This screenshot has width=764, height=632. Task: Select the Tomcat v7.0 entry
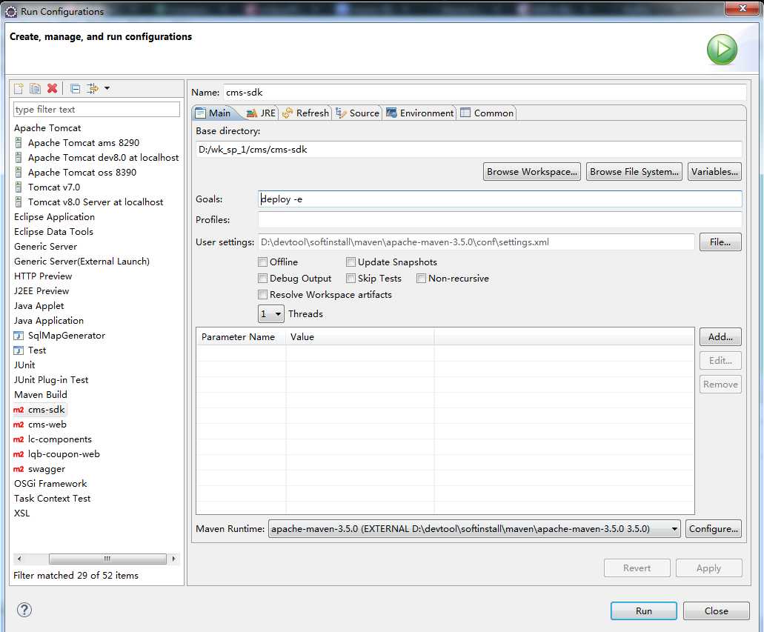[47, 187]
